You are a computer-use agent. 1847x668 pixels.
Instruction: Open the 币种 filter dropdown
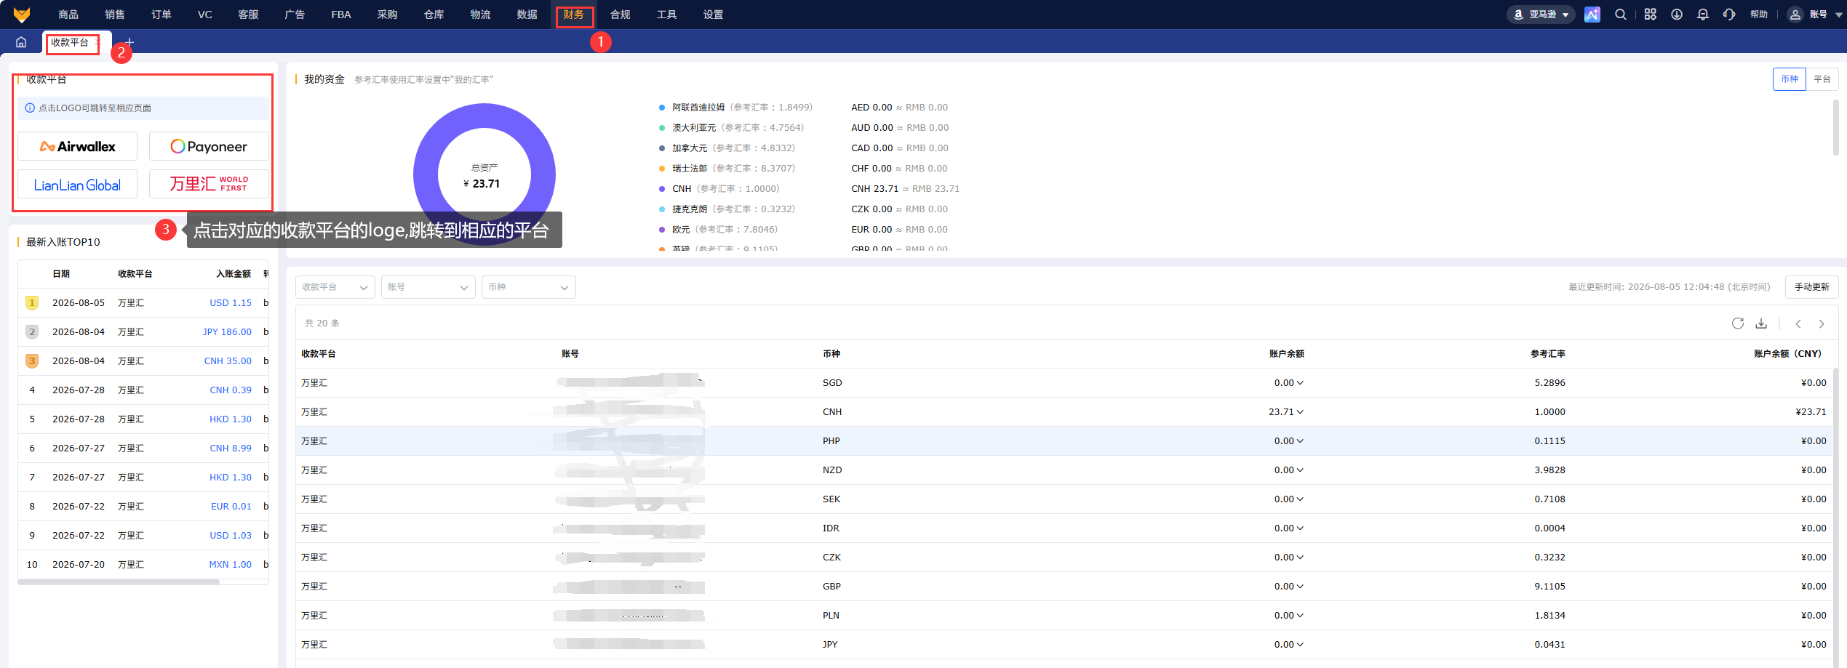pos(529,287)
